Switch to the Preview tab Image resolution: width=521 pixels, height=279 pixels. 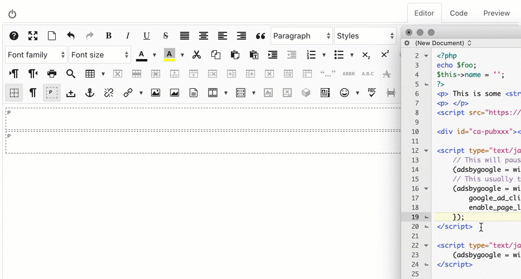point(496,13)
